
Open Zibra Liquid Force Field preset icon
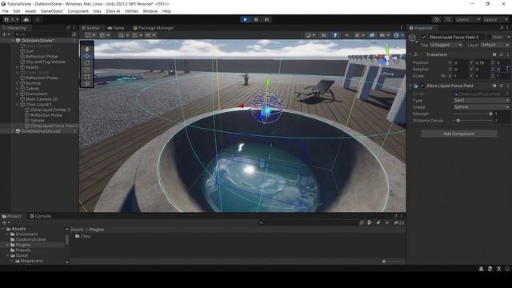501,86
